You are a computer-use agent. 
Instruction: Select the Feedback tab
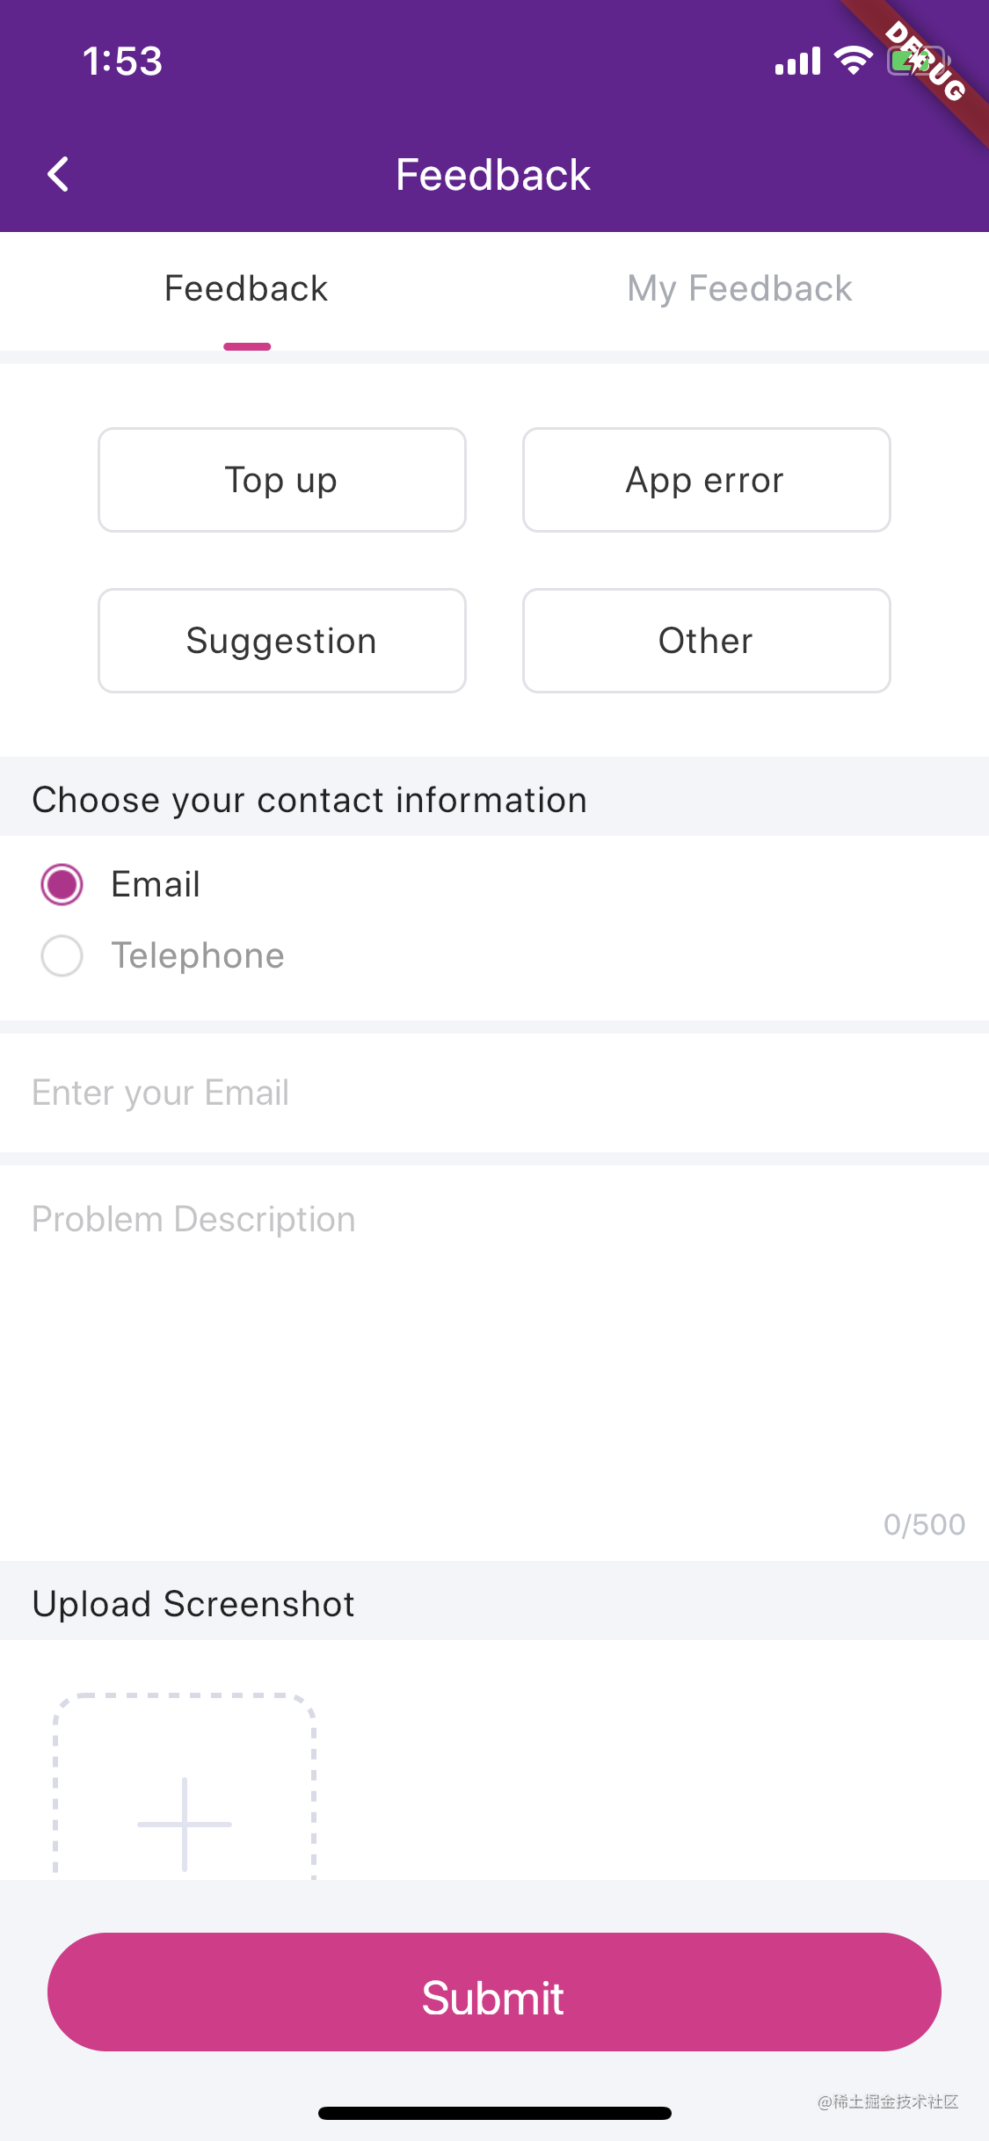[x=245, y=287]
